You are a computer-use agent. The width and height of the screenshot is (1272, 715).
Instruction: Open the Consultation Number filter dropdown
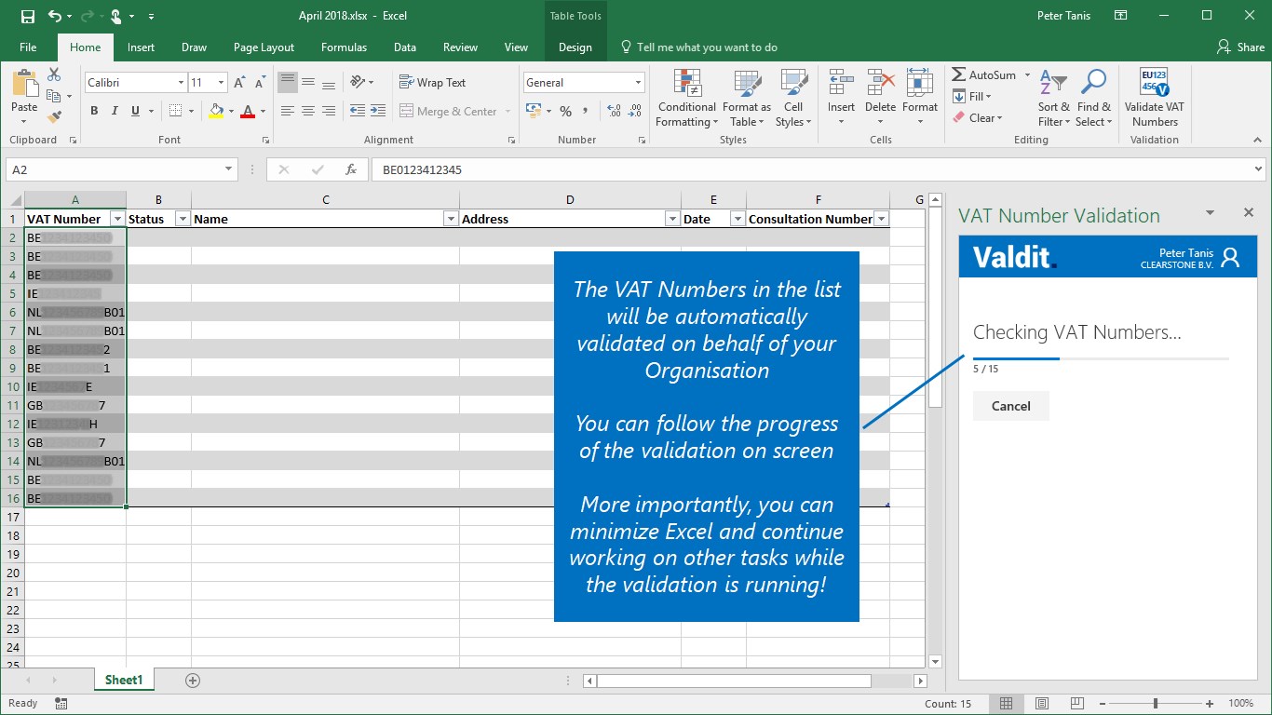881,219
